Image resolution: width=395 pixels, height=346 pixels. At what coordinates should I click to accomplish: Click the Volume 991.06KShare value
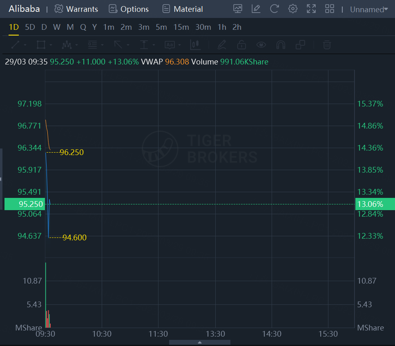tap(244, 62)
